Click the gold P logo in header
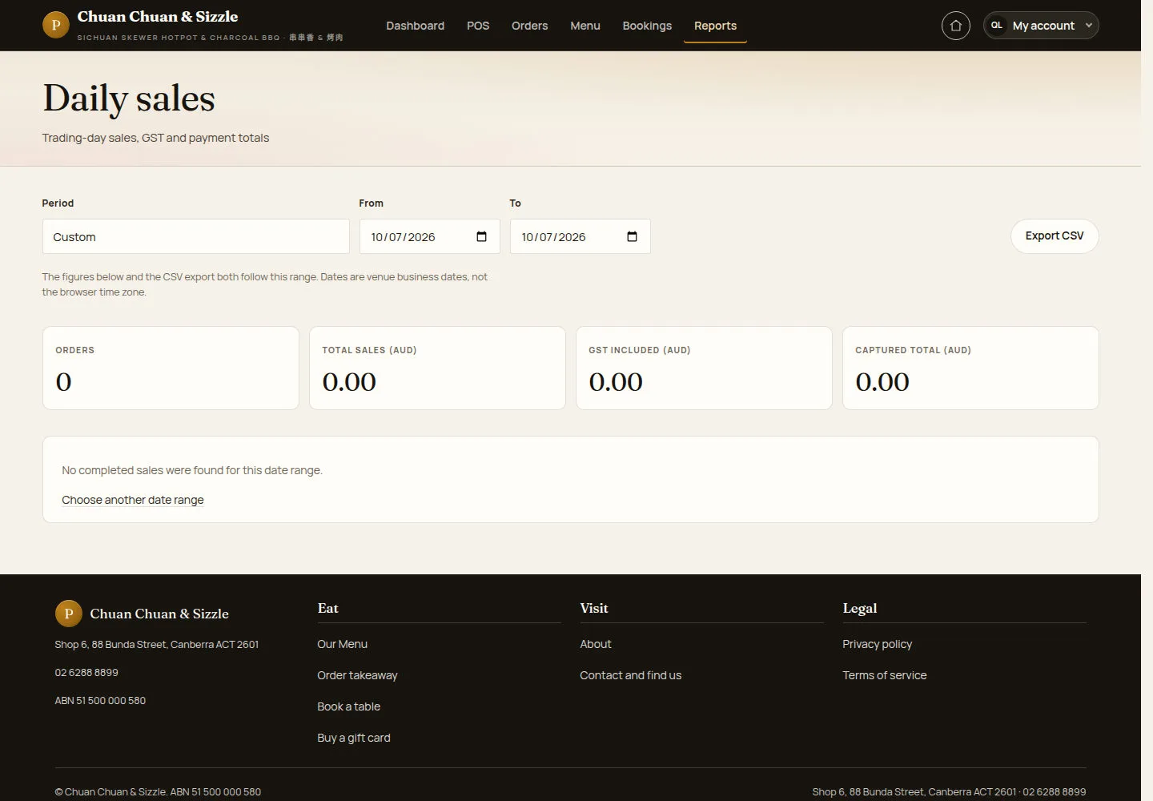 click(55, 25)
